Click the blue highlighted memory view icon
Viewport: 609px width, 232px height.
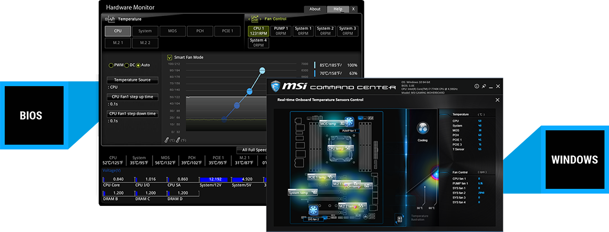pyautogui.click(x=360, y=118)
